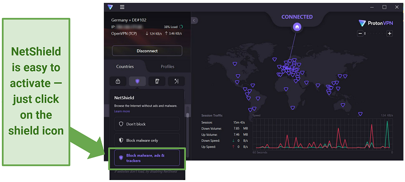Click the Session Traffic heading

(x=212, y=115)
